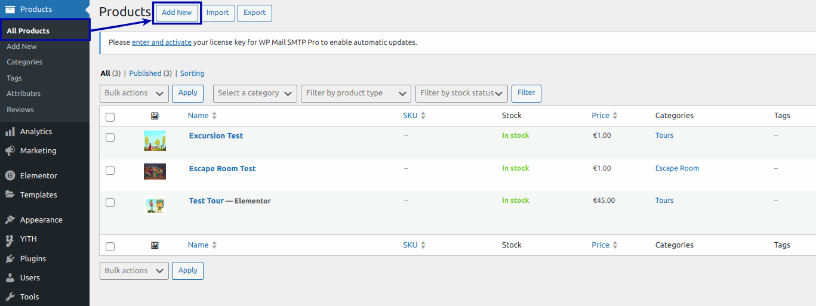This screenshot has height=306, width=816.
Task: Click the Import button beside Add New
Action: coord(218,13)
